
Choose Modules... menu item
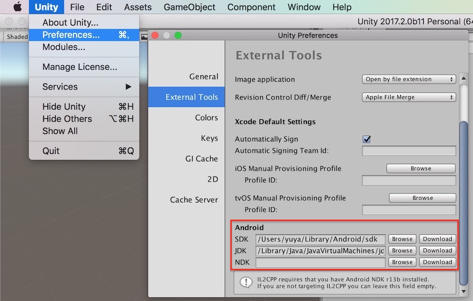coord(84,47)
